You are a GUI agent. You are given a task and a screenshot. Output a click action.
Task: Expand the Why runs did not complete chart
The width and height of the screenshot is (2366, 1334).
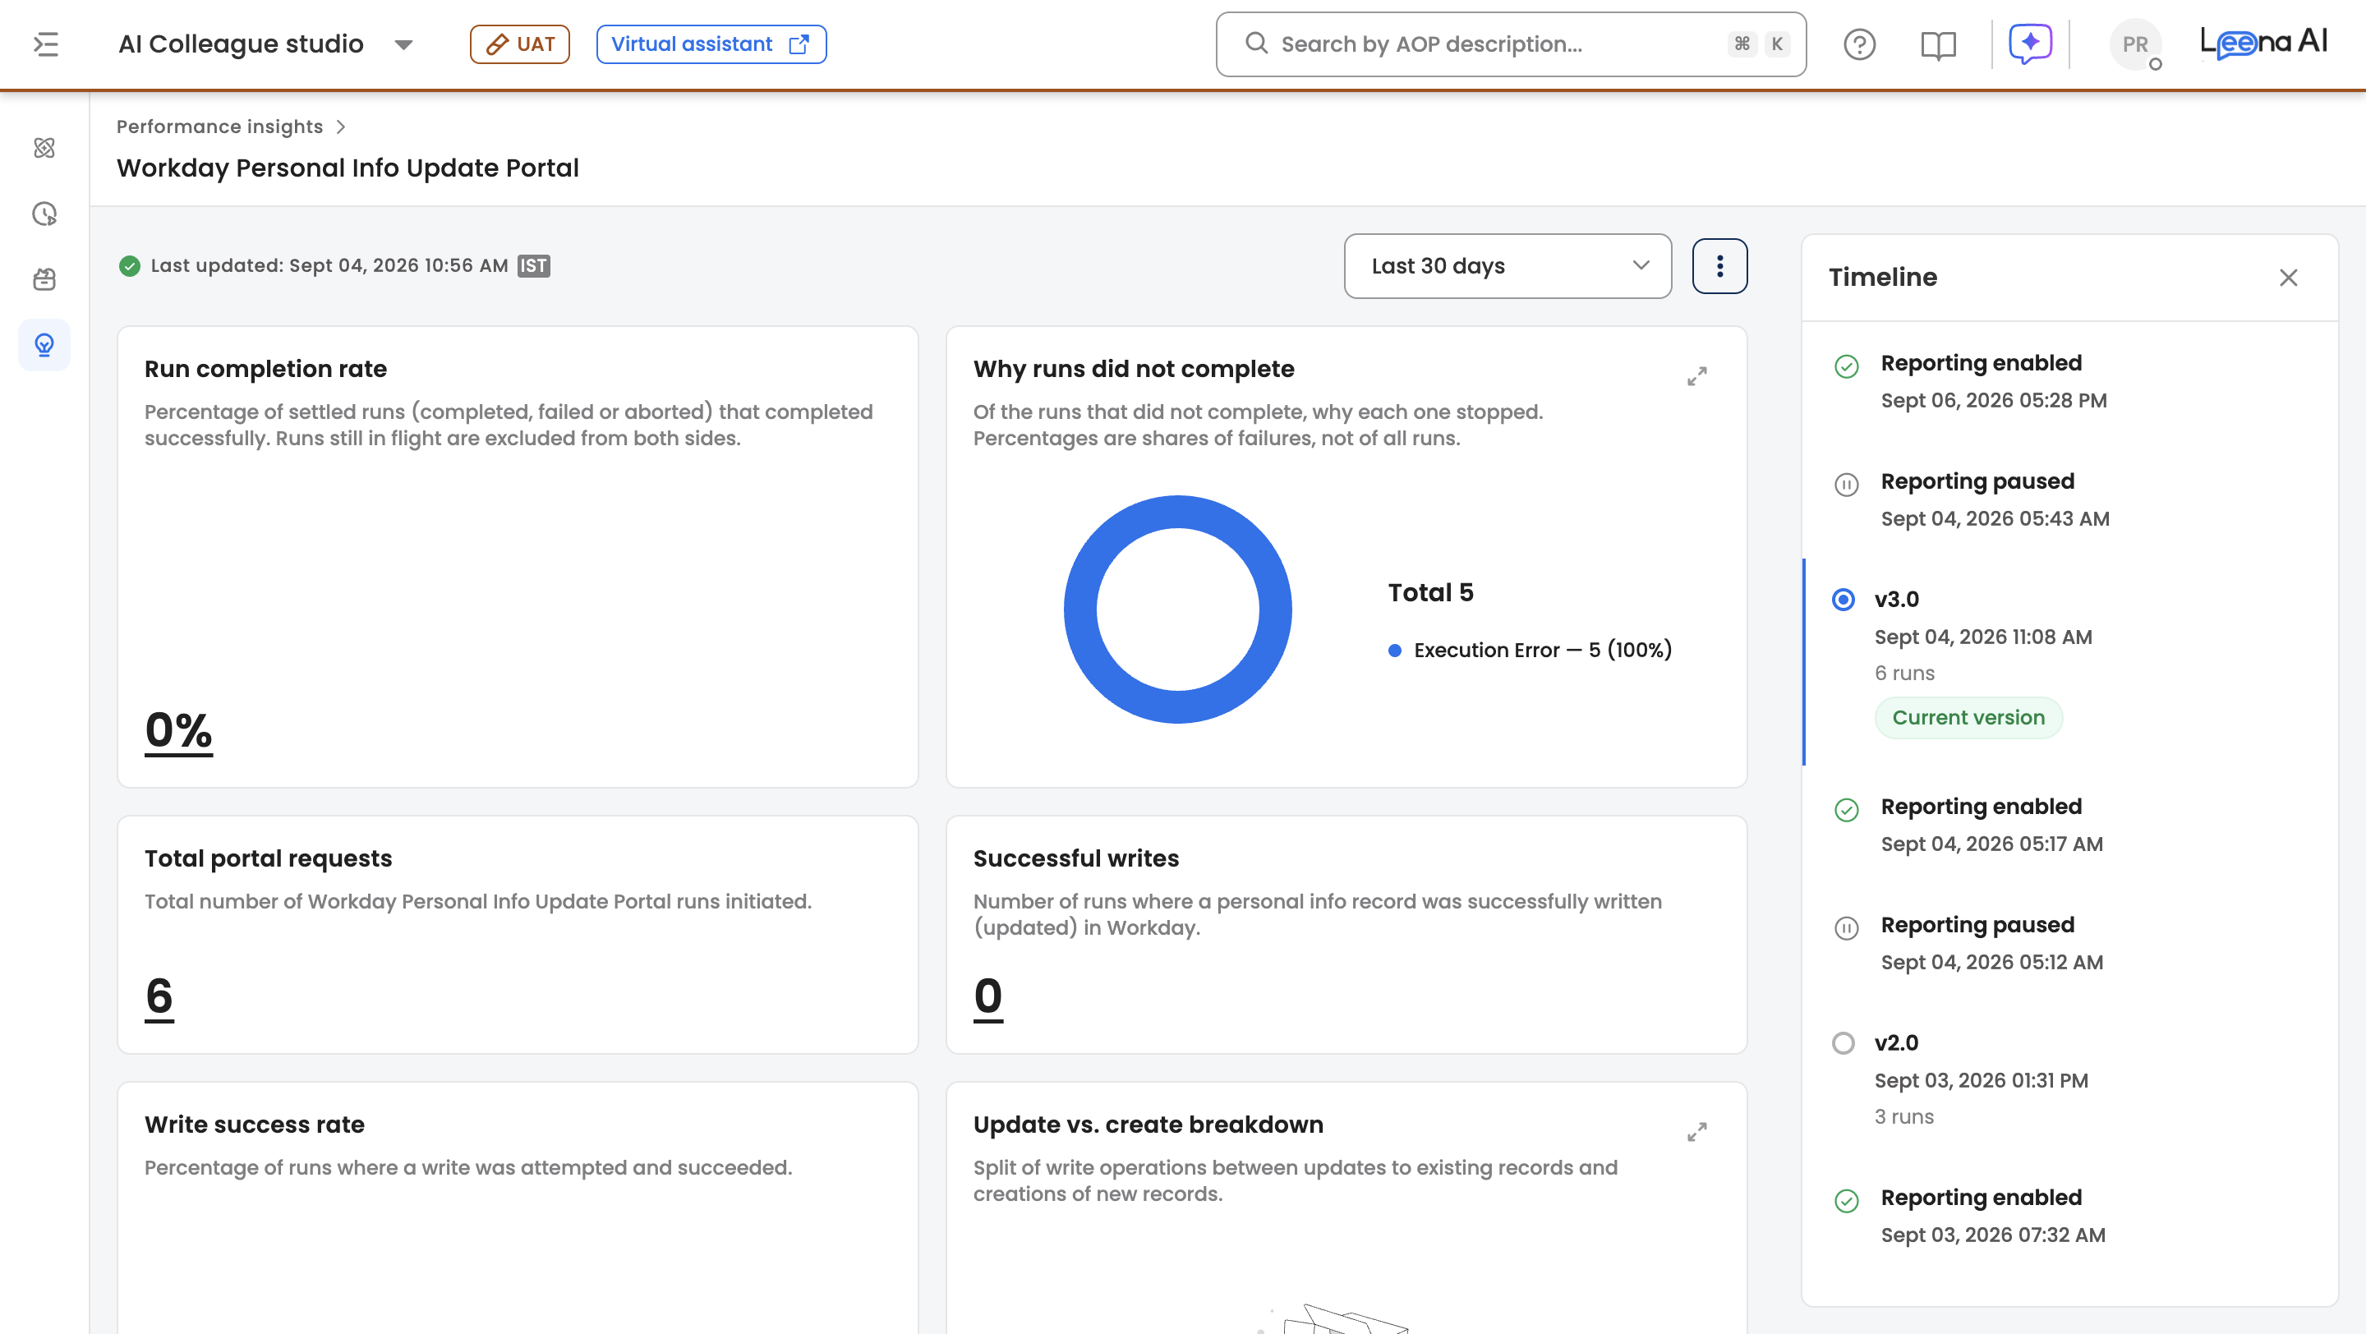[x=1696, y=376]
